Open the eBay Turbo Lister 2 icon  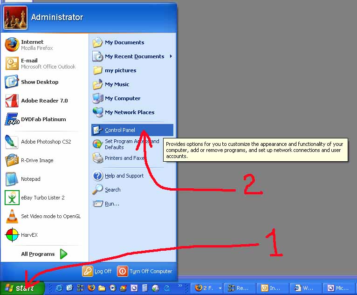(x=12, y=198)
